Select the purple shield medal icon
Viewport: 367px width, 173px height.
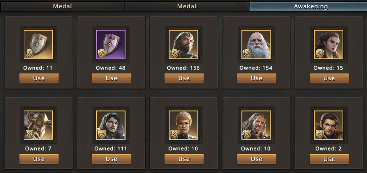(111, 44)
